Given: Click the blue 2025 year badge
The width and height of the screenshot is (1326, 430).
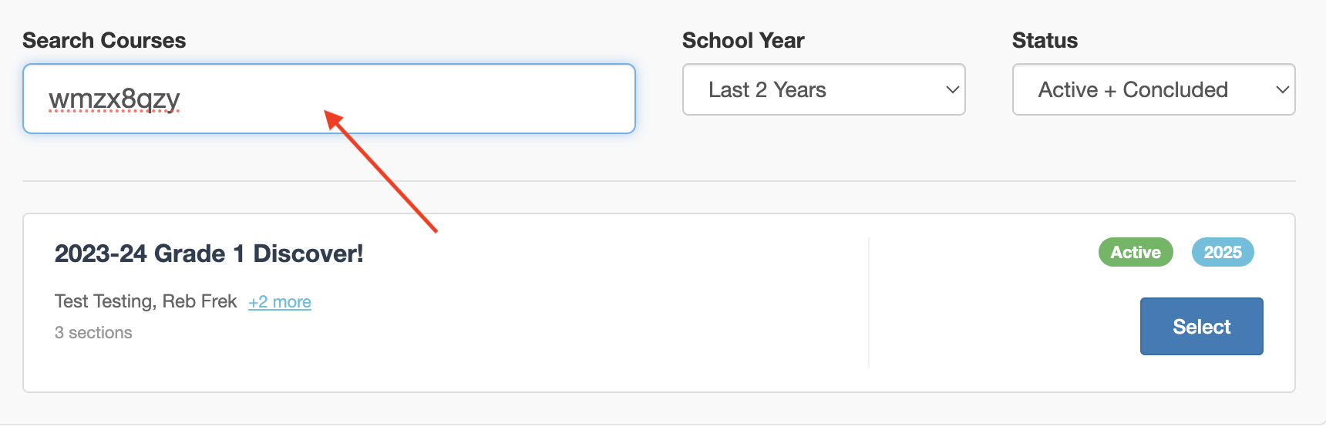Looking at the screenshot, I should [1223, 252].
